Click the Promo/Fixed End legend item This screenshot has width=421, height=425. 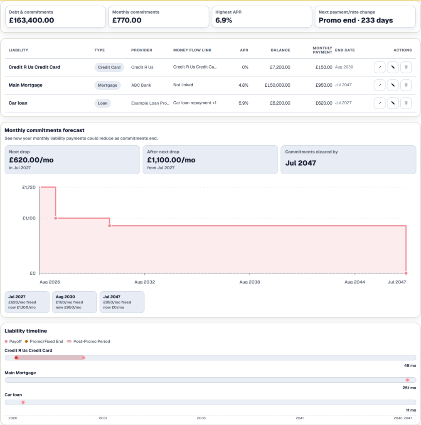click(x=44, y=341)
